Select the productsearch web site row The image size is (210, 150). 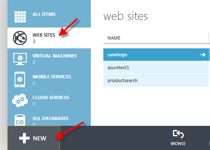pyautogui.click(x=156, y=80)
